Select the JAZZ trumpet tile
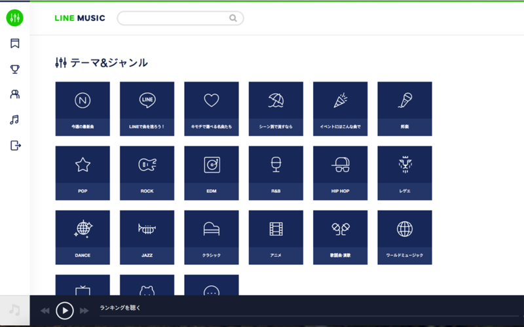Image resolution: width=524 pixels, height=327 pixels. (x=147, y=237)
